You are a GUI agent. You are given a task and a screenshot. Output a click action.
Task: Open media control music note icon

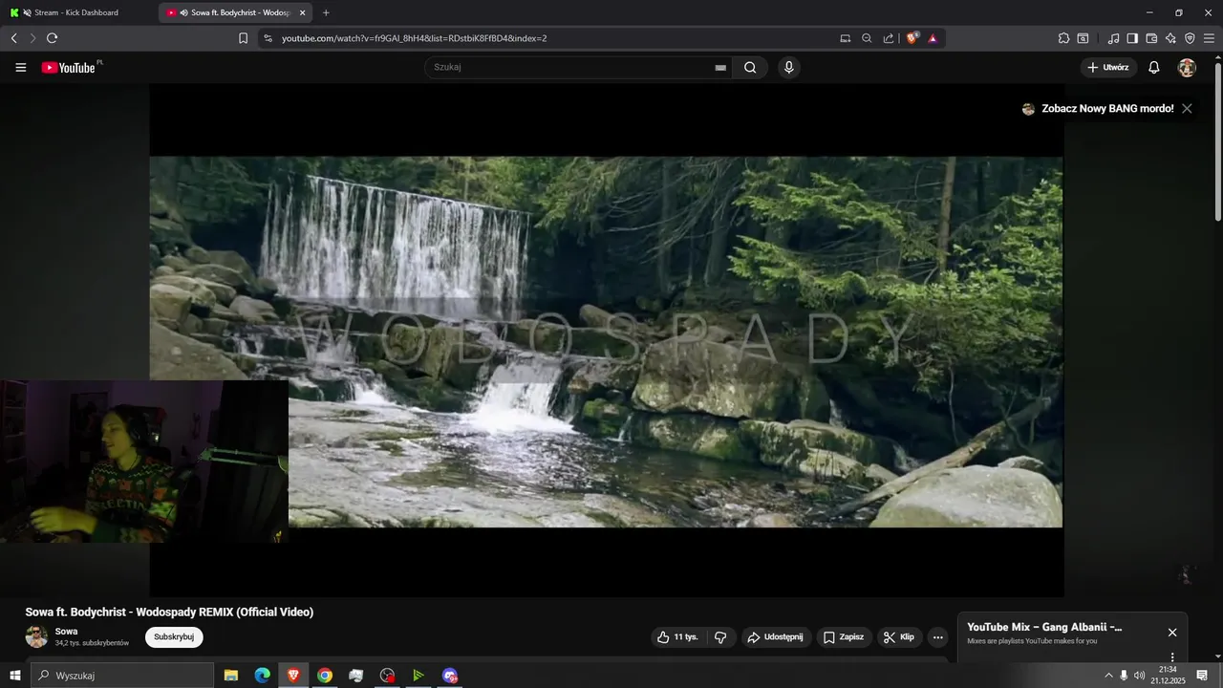[x=1113, y=38]
